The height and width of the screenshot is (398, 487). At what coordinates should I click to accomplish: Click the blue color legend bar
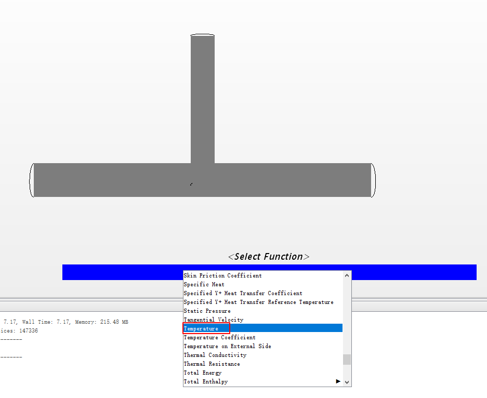(269, 272)
